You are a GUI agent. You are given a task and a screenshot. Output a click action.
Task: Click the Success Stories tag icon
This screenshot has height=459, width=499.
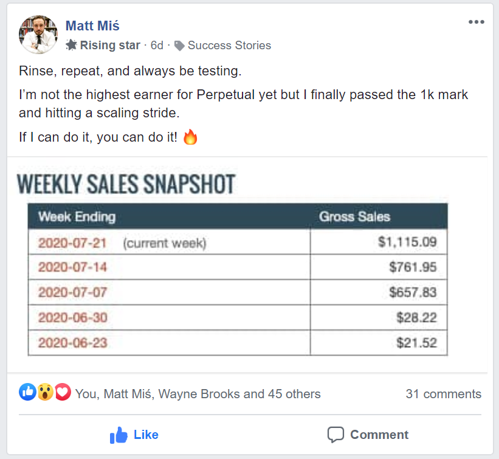pos(179,46)
